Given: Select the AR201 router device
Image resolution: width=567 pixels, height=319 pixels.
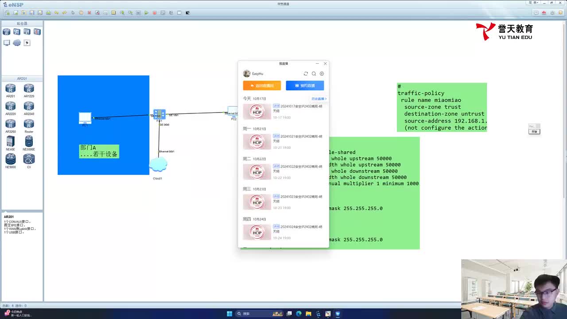Looking at the screenshot, I should [x=10, y=90].
